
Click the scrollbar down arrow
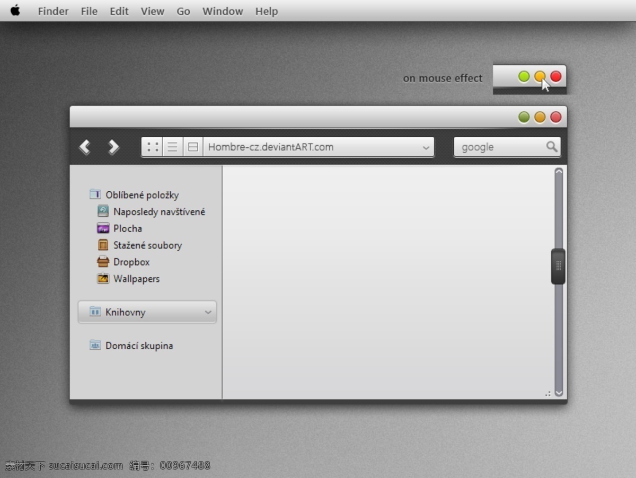[x=559, y=393]
